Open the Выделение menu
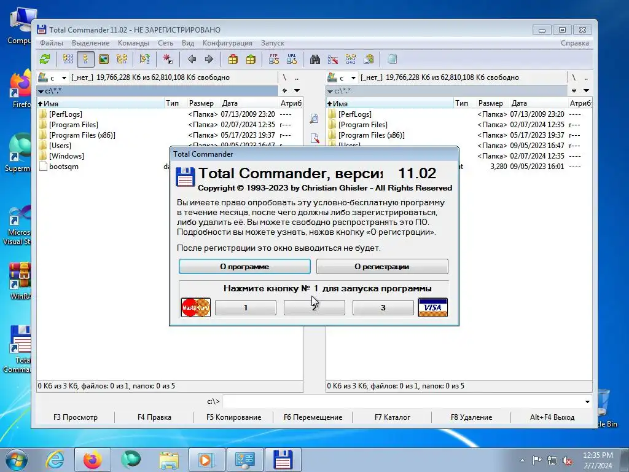Image resolution: width=629 pixels, height=472 pixels. (x=91, y=43)
